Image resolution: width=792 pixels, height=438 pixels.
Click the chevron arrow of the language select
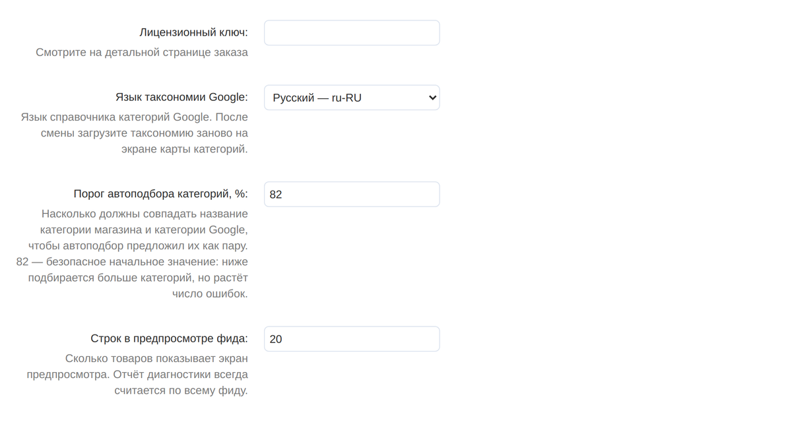[432, 98]
